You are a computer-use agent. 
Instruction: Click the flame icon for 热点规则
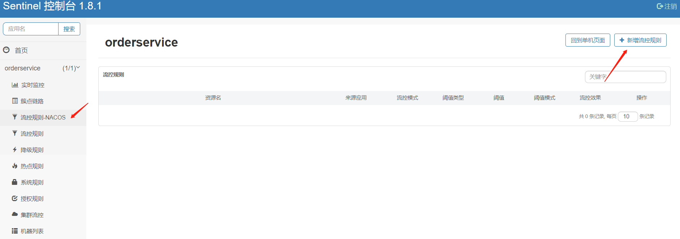15,166
